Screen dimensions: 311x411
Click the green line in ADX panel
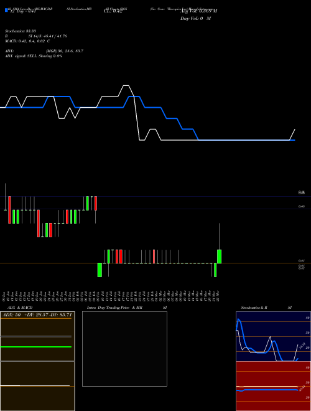tap(36, 347)
